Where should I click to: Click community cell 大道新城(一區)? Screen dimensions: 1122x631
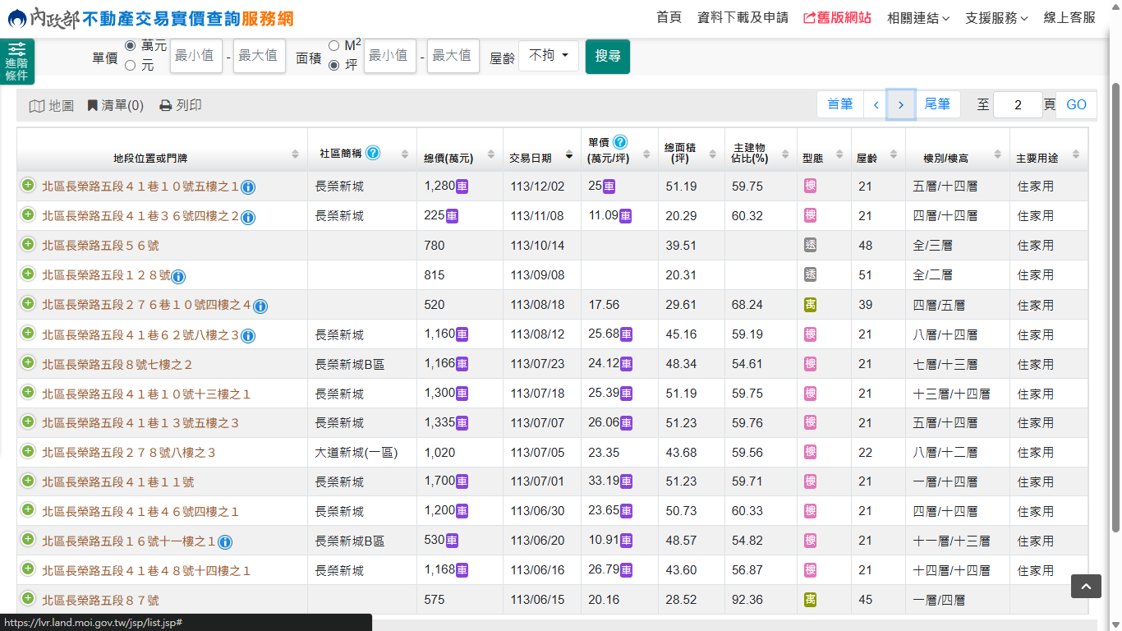click(356, 453)
